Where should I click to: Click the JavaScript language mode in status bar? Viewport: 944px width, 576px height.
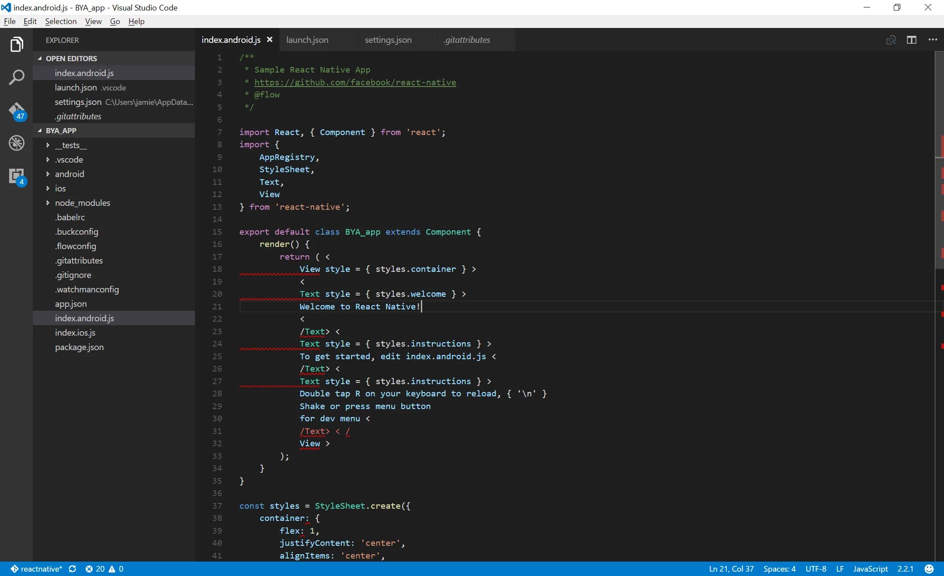click(x=870, y=569)
